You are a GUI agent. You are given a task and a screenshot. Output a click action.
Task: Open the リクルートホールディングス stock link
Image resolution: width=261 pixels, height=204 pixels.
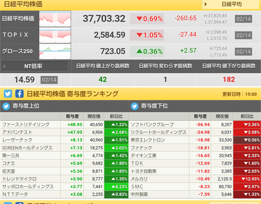click(158, 132)
